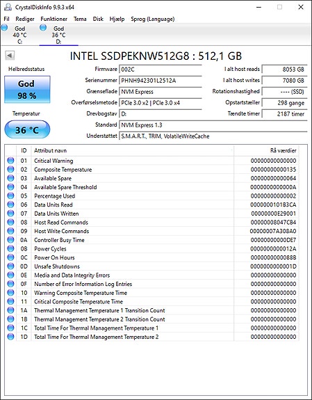Click status circle for Controller Busy Time
Image resolution: width=312 pixels, height=400 pixels.
tap(10, 240)
